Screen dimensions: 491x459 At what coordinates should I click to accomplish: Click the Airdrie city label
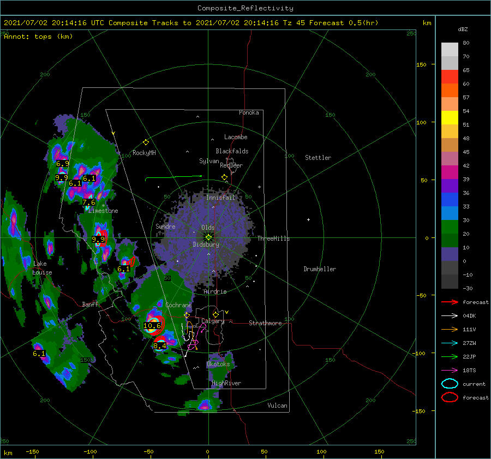(215, 291)
